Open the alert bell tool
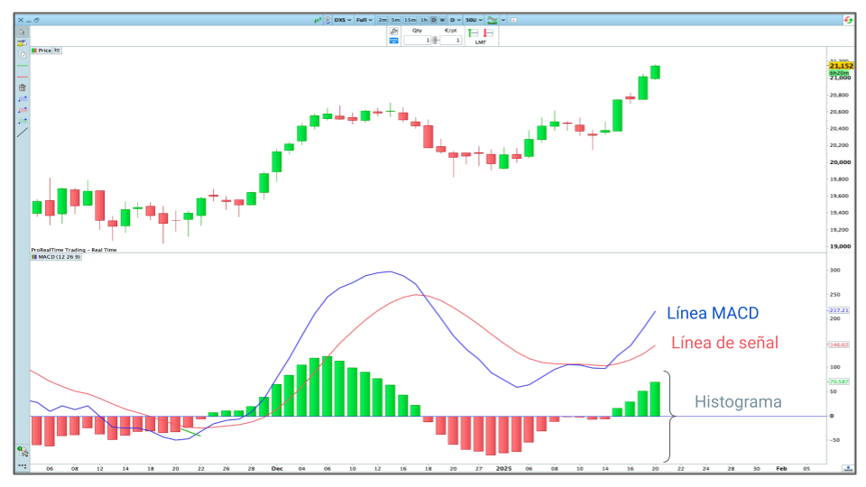This screenshot has height=487, width=866. coord(22,43)
